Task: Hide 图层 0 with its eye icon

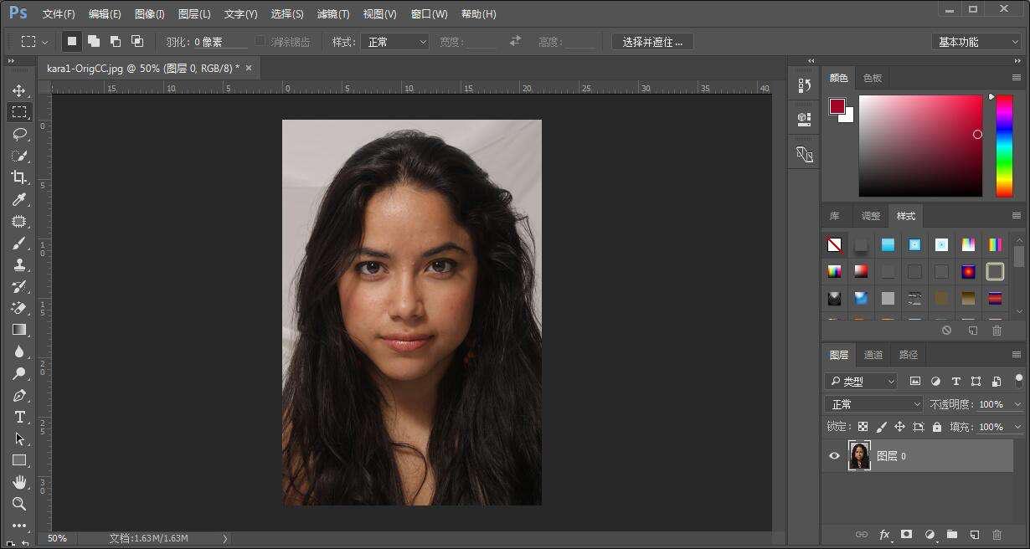Action: [833, 455]
